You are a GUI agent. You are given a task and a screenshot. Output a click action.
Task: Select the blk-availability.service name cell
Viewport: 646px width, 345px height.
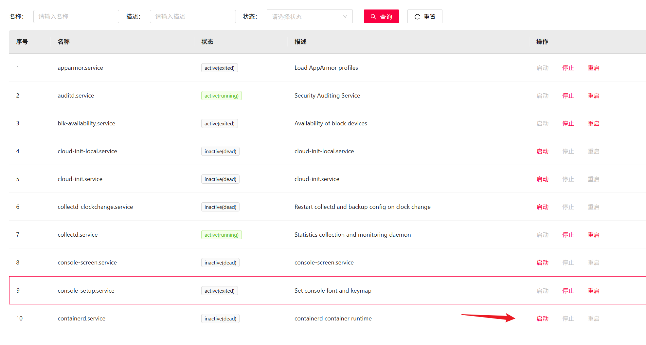(86, 123)
